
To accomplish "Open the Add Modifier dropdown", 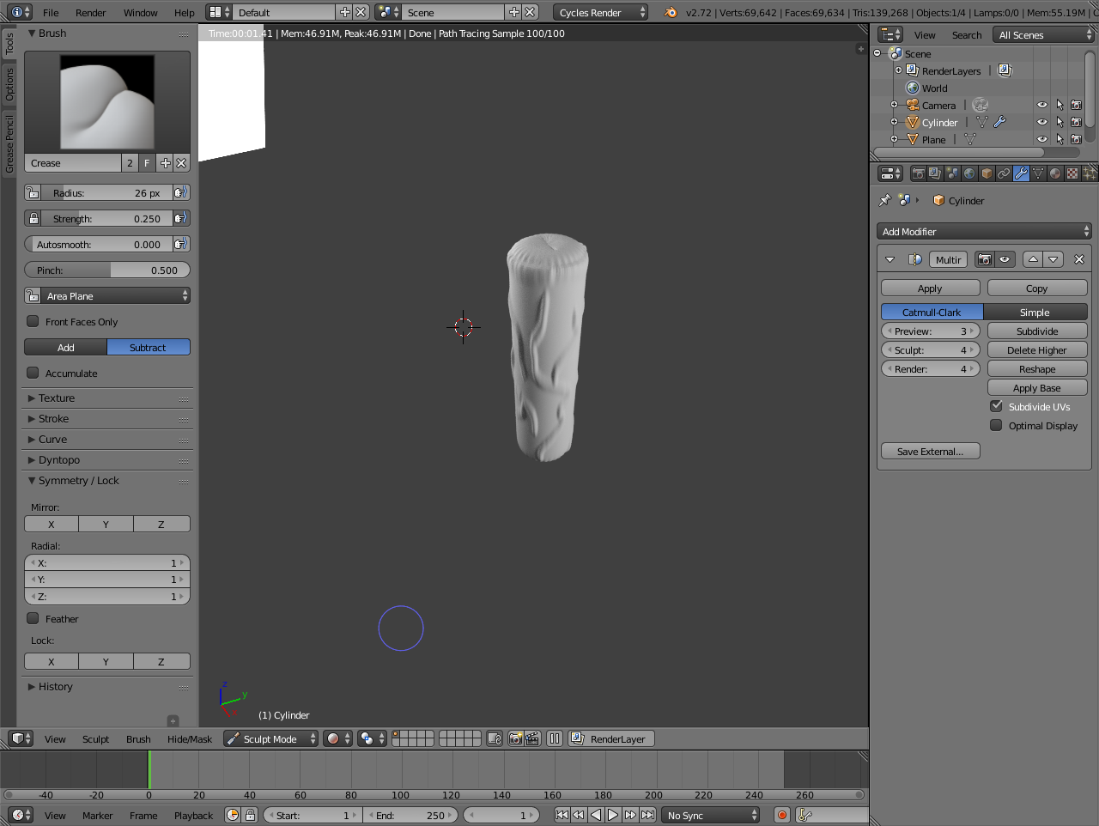I will (x=984, y=232).
